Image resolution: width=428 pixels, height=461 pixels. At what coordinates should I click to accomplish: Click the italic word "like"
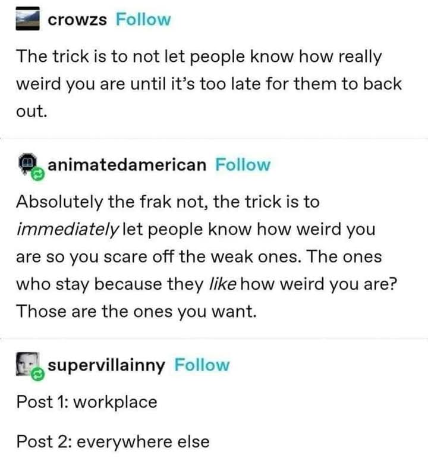[x=222, y=284]
